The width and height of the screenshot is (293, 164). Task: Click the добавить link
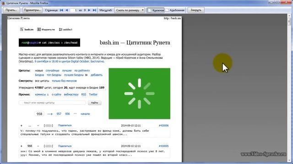click(97, 75)
